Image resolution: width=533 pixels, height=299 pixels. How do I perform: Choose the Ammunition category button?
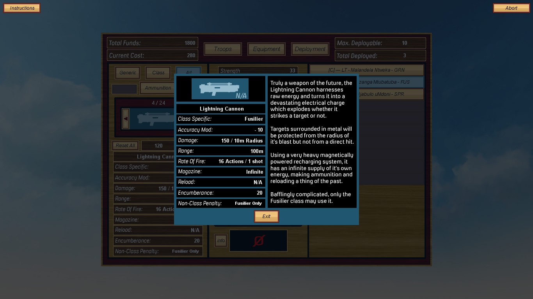[157, 88]
